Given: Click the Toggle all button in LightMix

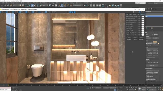Looking at the screenshot, I should (129, 39).
